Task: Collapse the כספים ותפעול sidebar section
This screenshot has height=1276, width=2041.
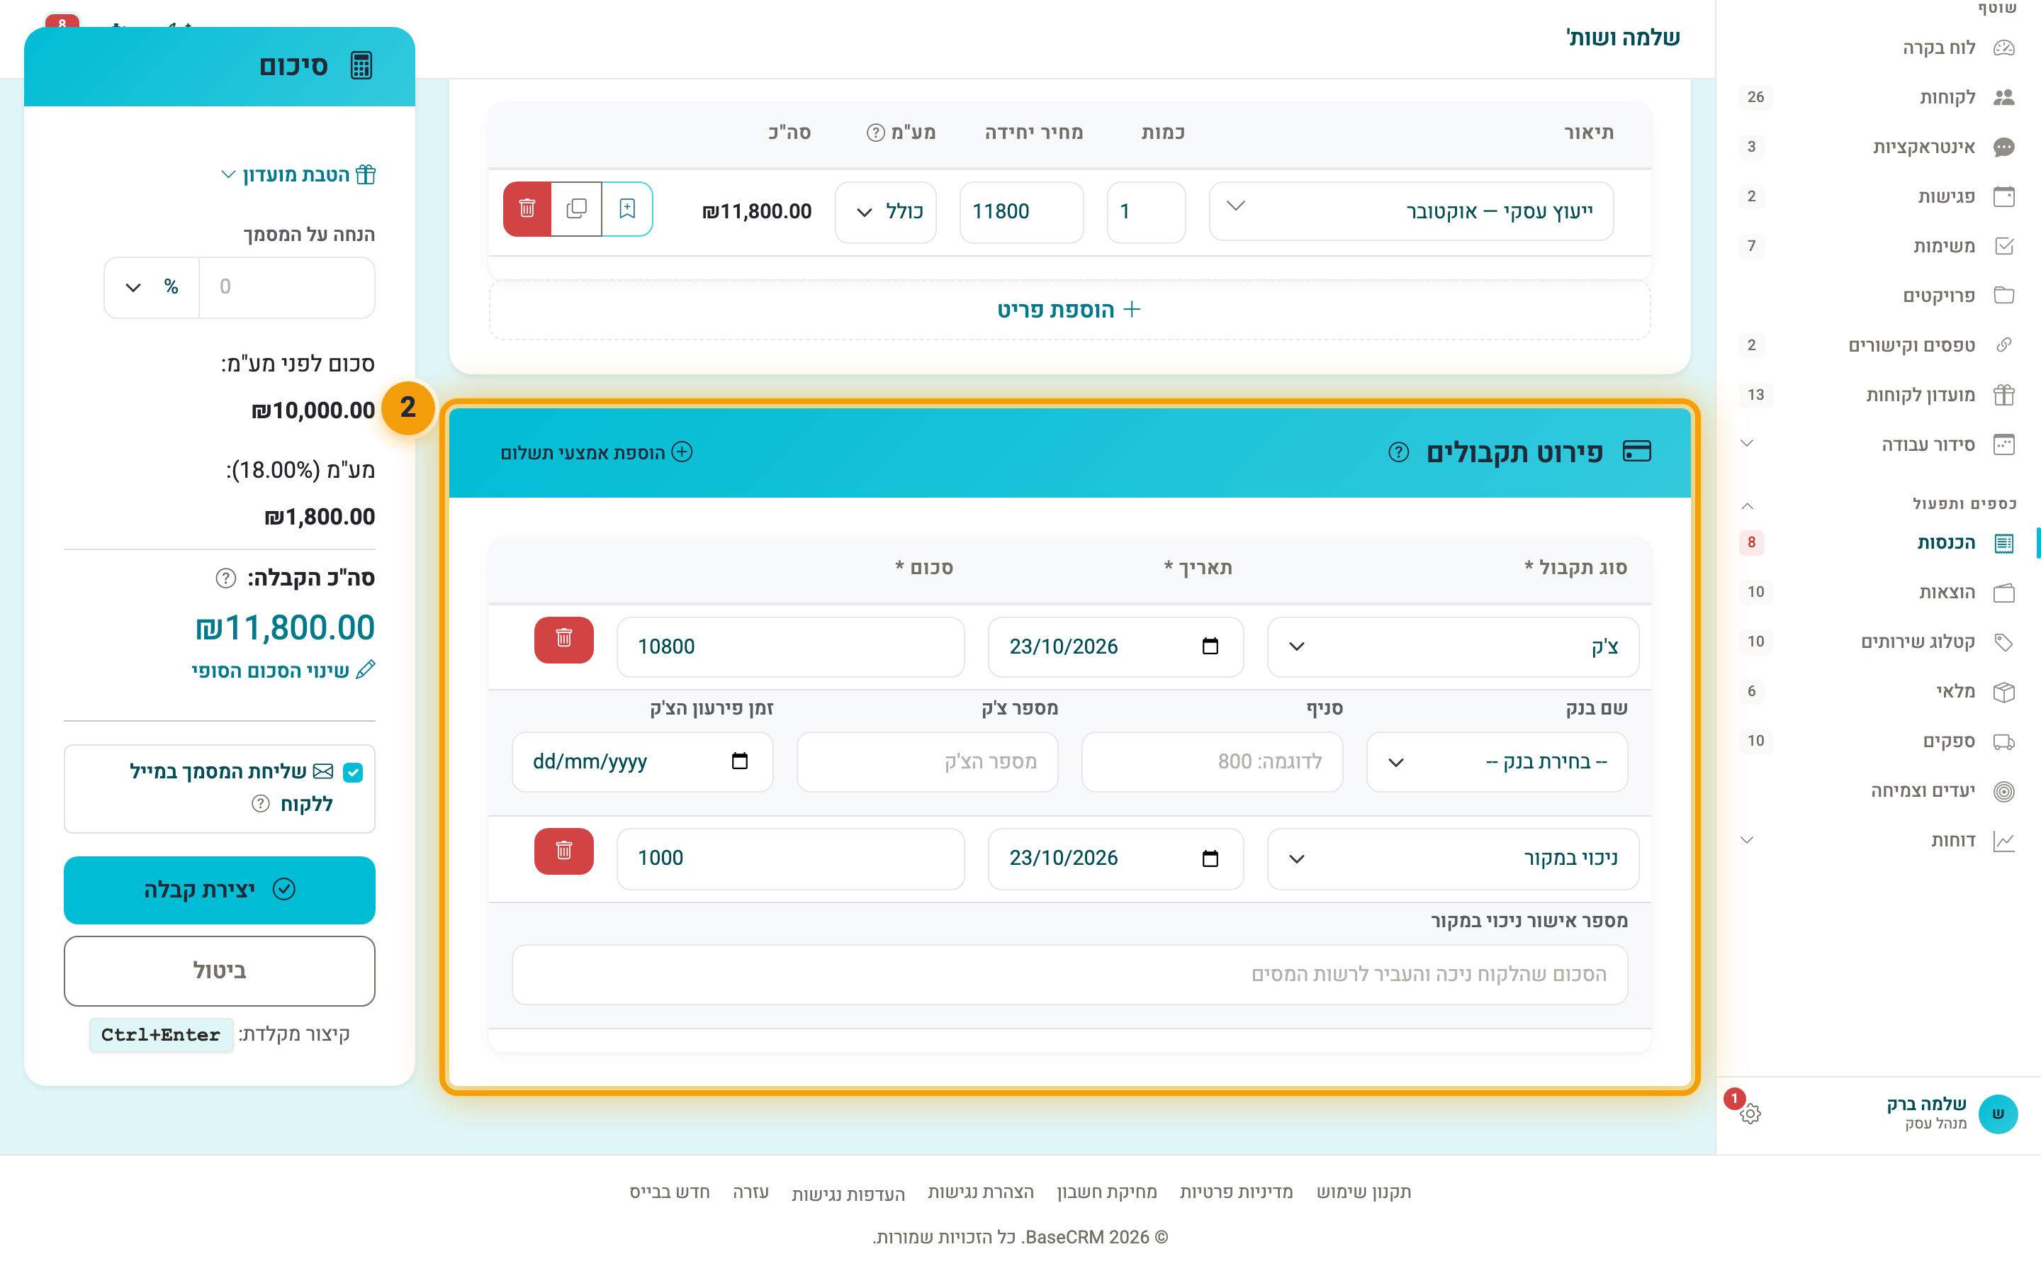Action: click(1748, 505)
